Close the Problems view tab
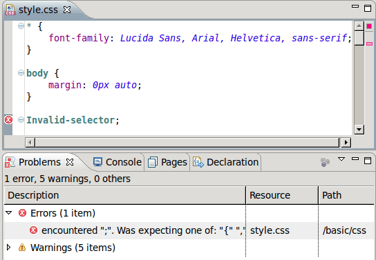Viewport: 376px width, 260px height. point(70,162)
